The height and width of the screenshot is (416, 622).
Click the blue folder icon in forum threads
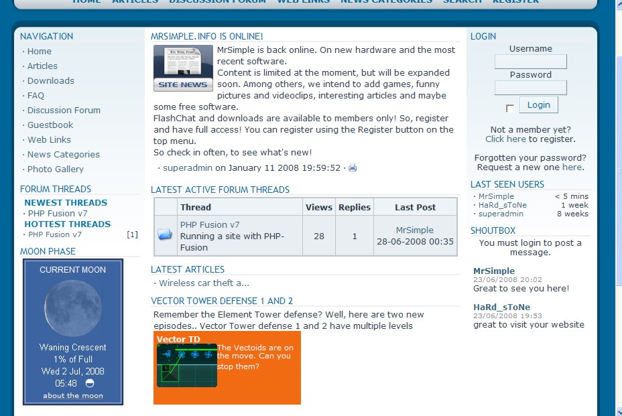[x=165, y=235]
